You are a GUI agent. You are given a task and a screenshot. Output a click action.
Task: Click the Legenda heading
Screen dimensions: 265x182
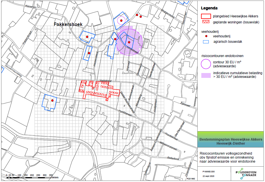[x=209, y=8]
